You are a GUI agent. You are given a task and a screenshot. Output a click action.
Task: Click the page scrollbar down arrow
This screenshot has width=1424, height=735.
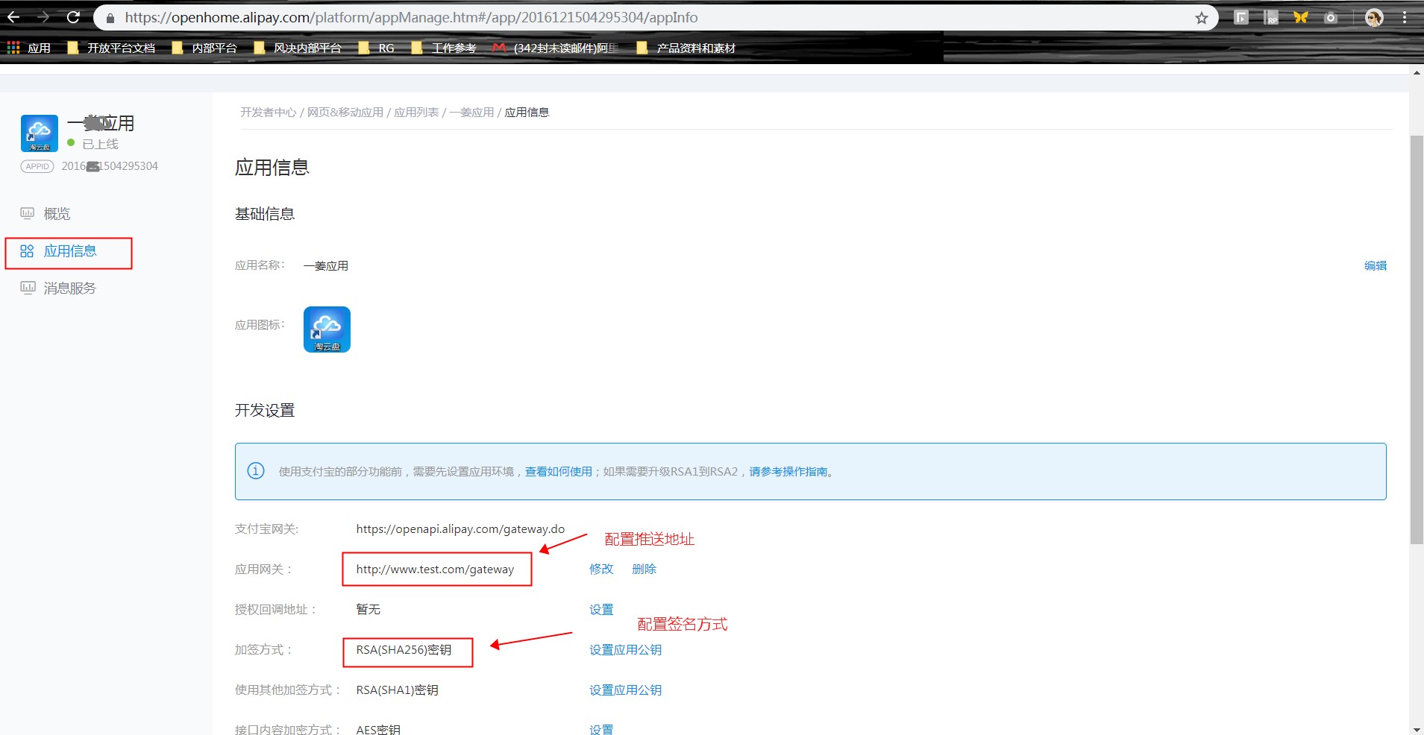click(1417, 729)
